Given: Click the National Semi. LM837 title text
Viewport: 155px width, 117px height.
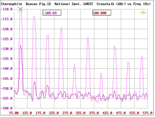Looking at the screenshot, I should pos(74,4).
